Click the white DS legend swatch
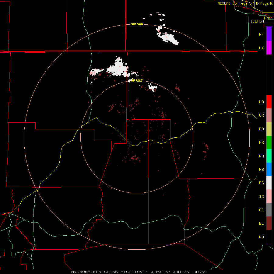Image resolution: width=274 pixels, height=274 pixels. [x=269, y=183]
